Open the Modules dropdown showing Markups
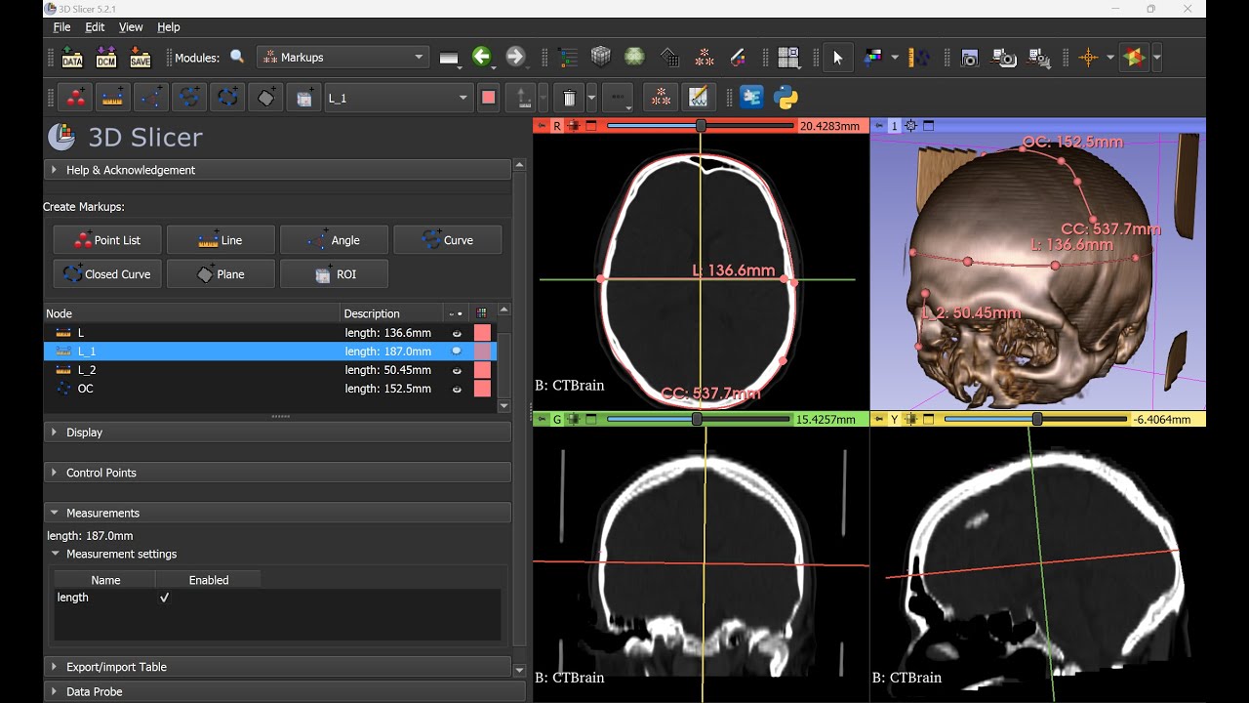Image resolution: width=1249 pixels, height=703 pixels. tap(342, 58)
